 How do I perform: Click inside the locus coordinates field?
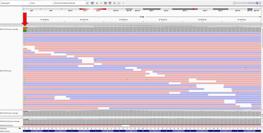(x=70, y=3)
